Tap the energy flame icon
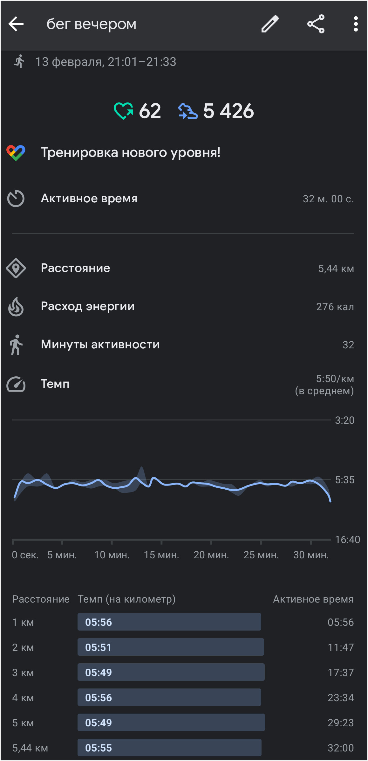Screen dimensions: 368x761 click(x=16, y=306)
